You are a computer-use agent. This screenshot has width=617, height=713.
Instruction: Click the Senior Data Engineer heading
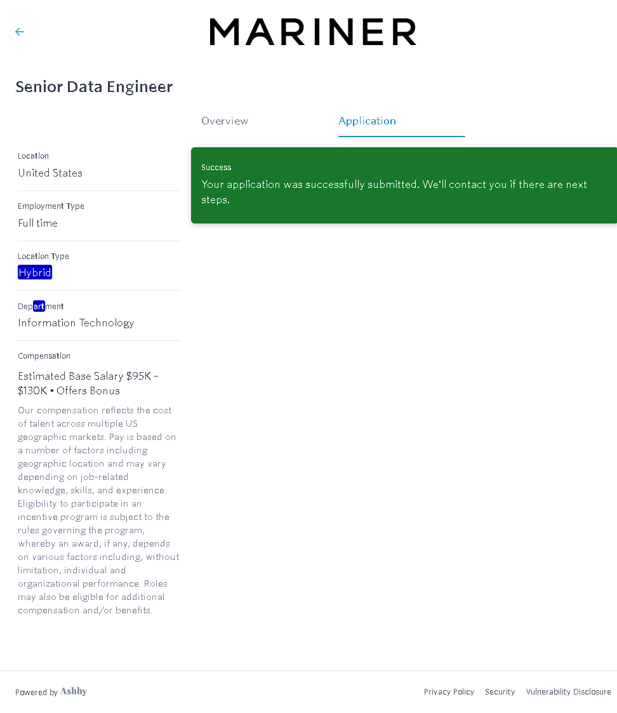94,87
